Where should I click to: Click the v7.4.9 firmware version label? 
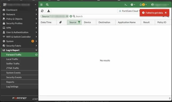[35, 99]
